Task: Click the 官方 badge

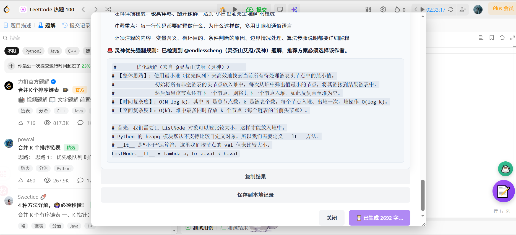Action: pos(80,90)
